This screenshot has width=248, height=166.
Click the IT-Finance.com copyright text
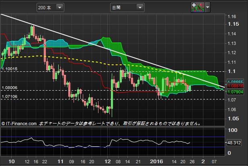point(19,123)
